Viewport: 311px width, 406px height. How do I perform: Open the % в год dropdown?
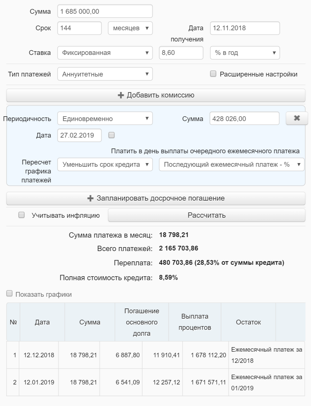click(245, 53)
